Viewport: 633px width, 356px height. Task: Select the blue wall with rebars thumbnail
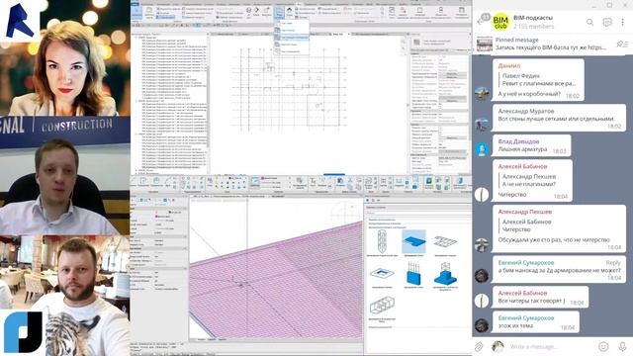coord(413,274)
